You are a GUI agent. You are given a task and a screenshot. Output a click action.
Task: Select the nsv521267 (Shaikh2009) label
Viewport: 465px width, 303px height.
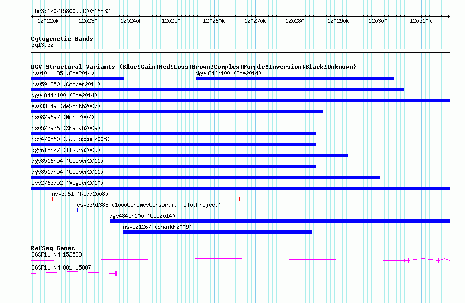[x=157, y=227]
